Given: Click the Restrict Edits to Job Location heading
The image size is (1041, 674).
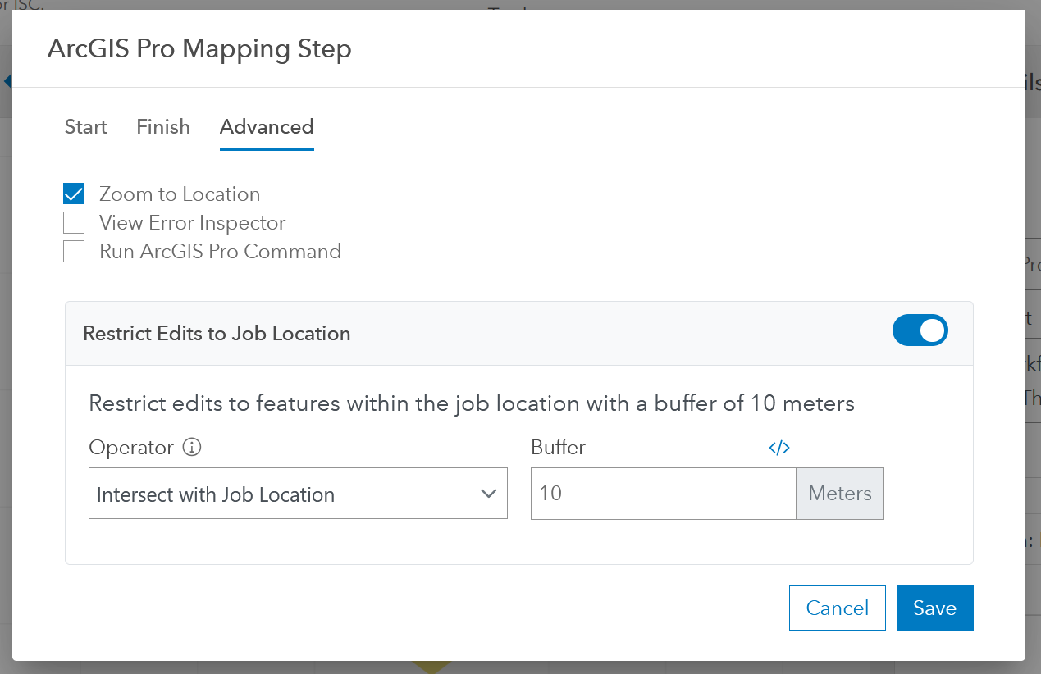Looking at the screenshot, I should (x=217, y=334).
